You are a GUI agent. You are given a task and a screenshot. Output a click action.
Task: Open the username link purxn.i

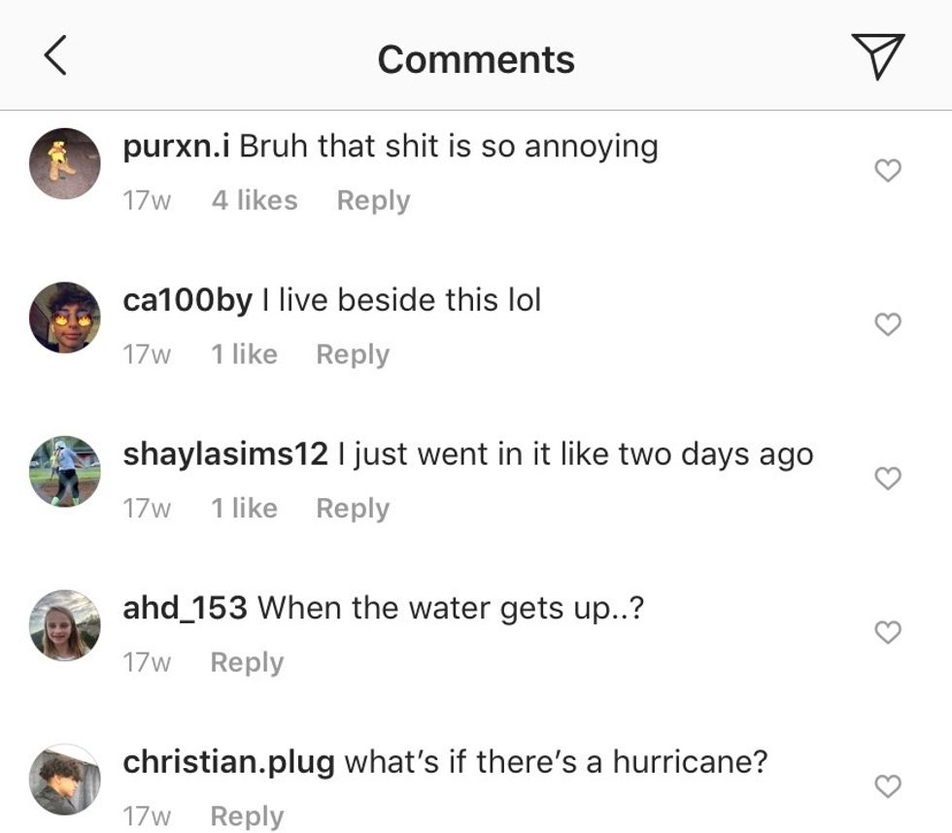pos(176,147)
